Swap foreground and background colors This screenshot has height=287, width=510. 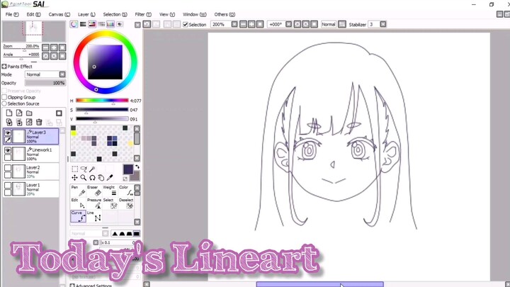coord(137,167)
